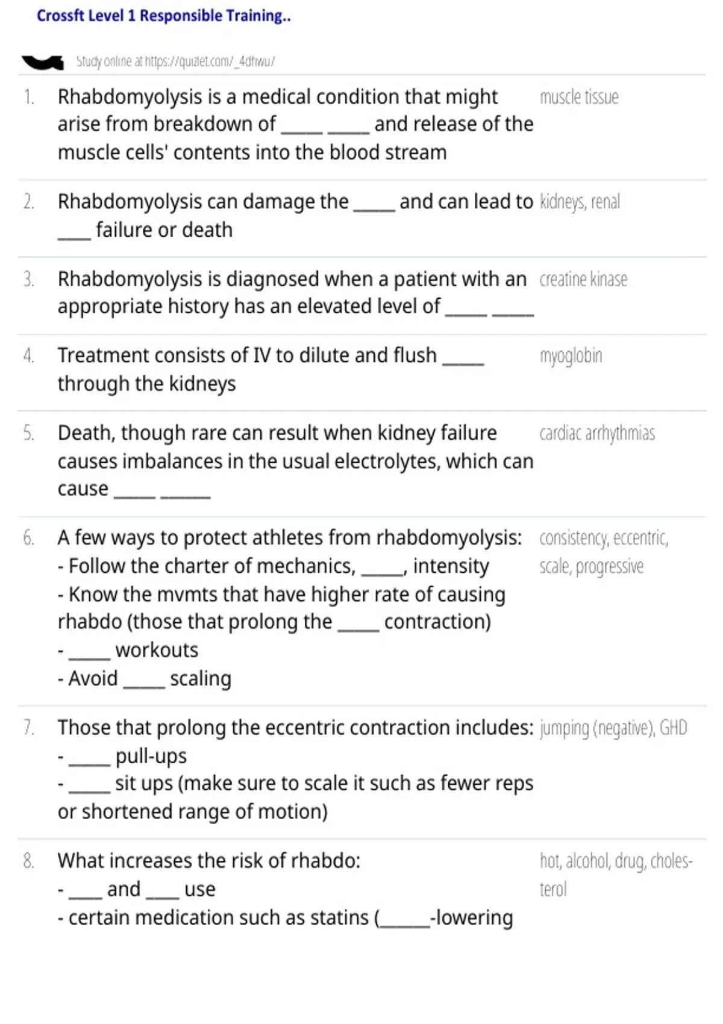Select the answer 'creatine kinase'
The height and width of the screenshot is (1024, 723).
(583, 279)
